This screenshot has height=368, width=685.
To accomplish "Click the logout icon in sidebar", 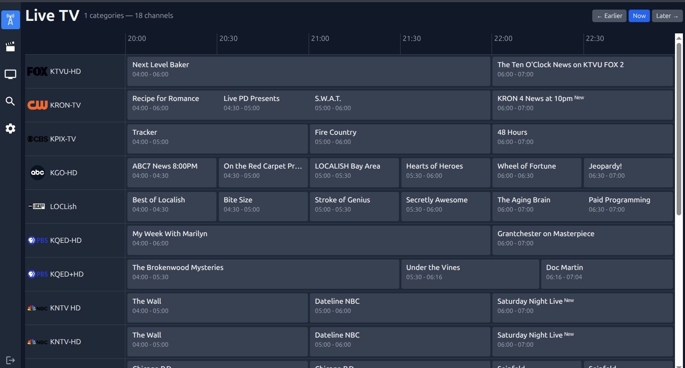I will (x=10, y=360).
